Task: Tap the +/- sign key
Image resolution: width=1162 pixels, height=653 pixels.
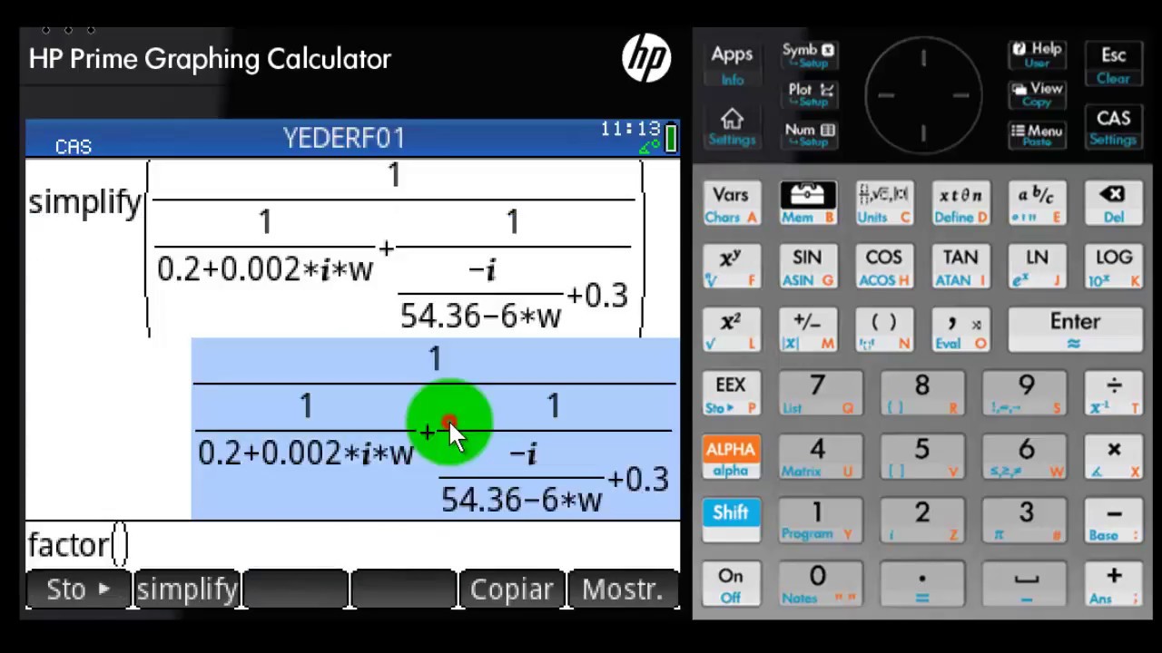Action: (x=807, y=331)
